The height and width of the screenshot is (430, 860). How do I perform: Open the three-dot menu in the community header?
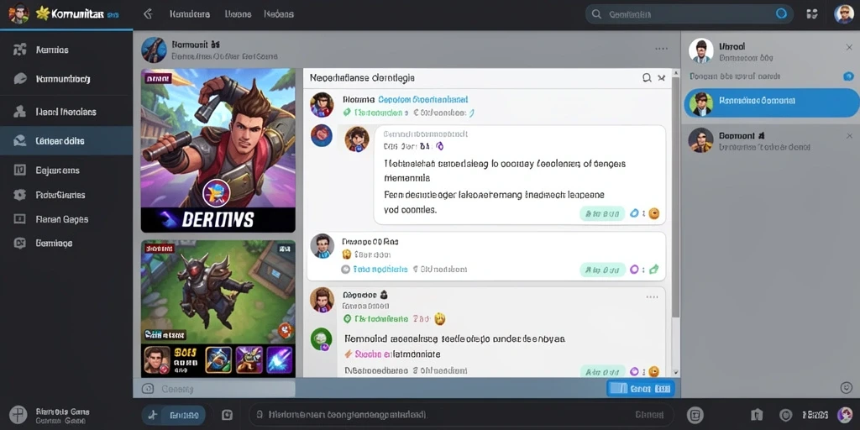point(661,49)
